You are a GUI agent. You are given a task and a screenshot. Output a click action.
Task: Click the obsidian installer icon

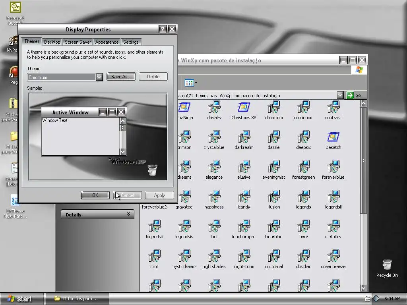coord(303,256)
